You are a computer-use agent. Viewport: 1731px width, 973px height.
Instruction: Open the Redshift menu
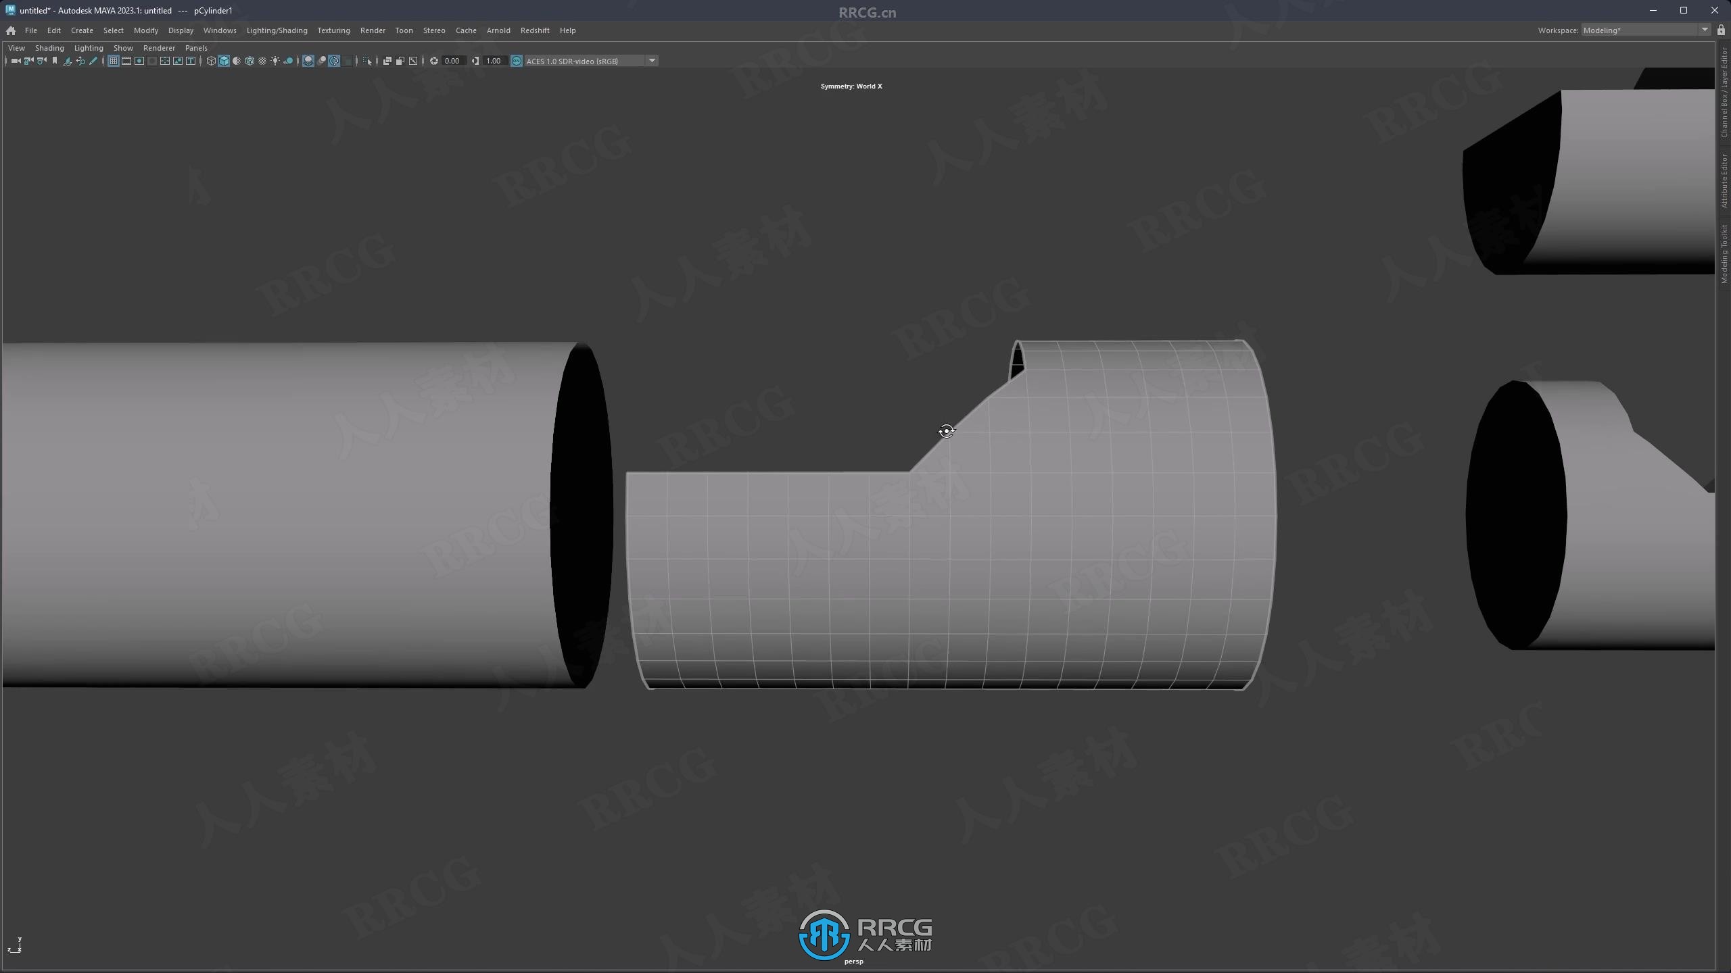click(535, 30)
